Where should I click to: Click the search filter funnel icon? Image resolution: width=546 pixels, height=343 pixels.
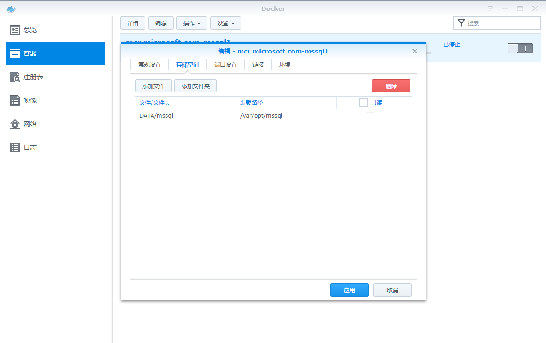click(x=461, y=23)
